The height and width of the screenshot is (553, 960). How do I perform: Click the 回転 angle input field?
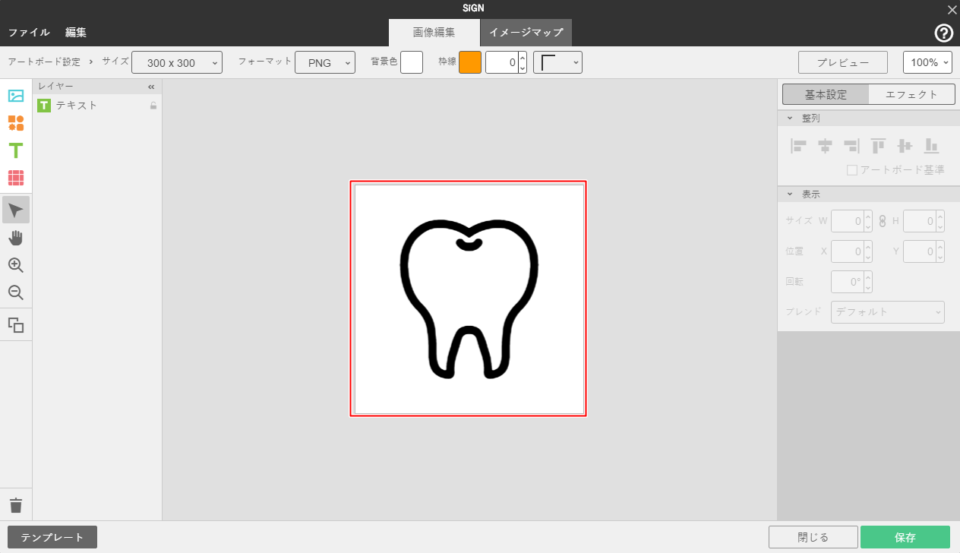click(848, 282)
